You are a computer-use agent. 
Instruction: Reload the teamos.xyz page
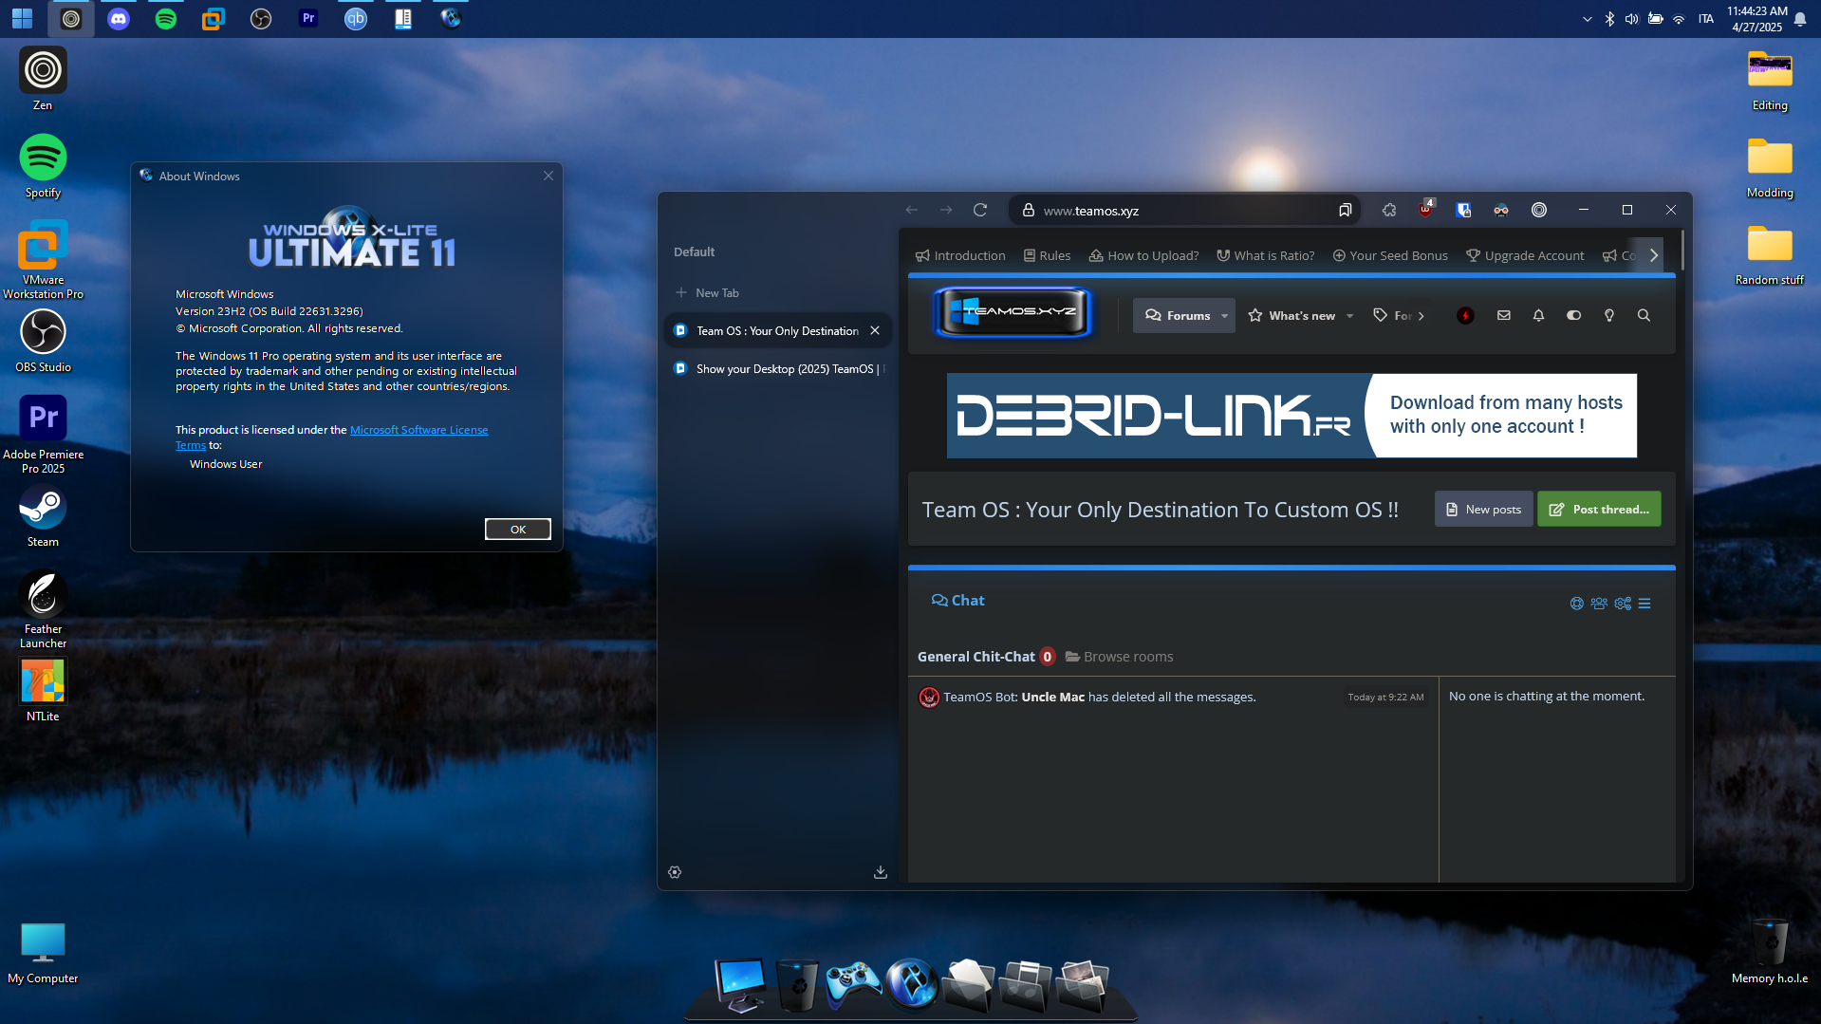tap(980, 210)
